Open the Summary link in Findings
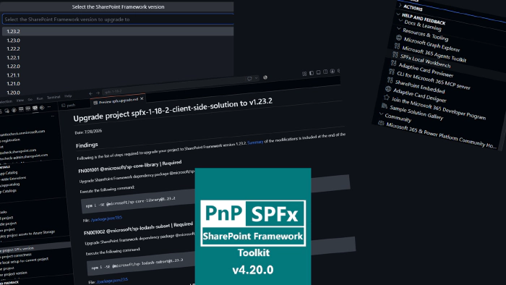This screenshot has height=285, width=506. tap(255, 142)
